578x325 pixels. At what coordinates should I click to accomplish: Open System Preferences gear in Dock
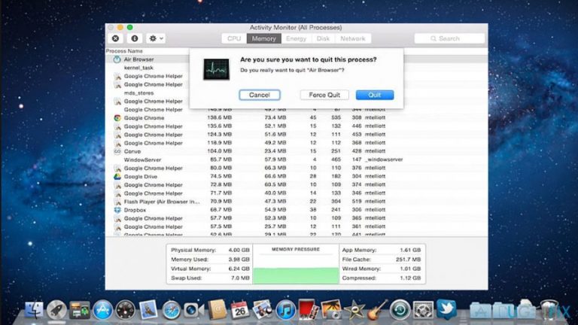pos(423,309)
